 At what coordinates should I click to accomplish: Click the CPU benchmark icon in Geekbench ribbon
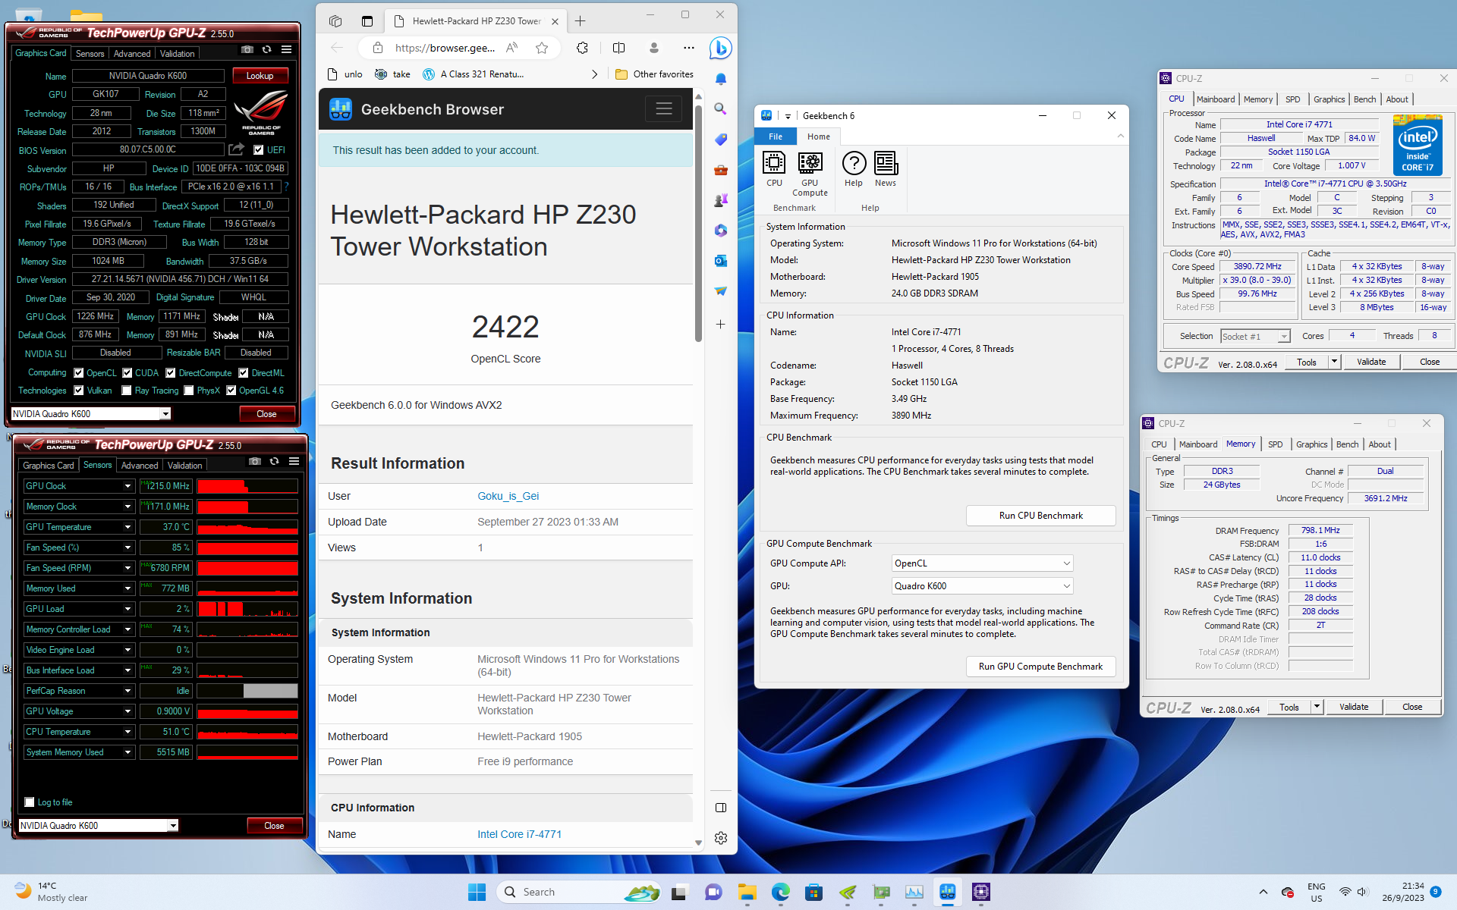[774, 169]
